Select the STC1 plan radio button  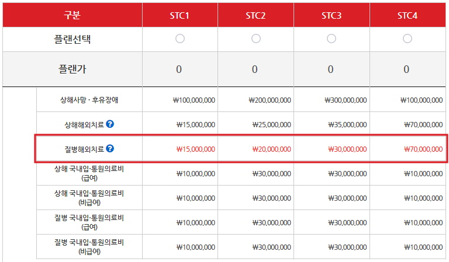pos(180,39)
